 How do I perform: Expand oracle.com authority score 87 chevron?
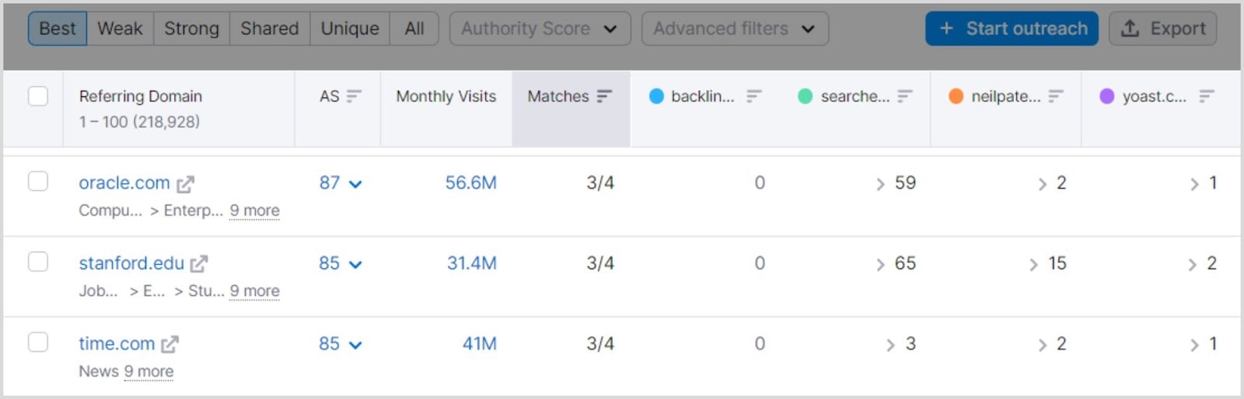click(x=355, y=184)
